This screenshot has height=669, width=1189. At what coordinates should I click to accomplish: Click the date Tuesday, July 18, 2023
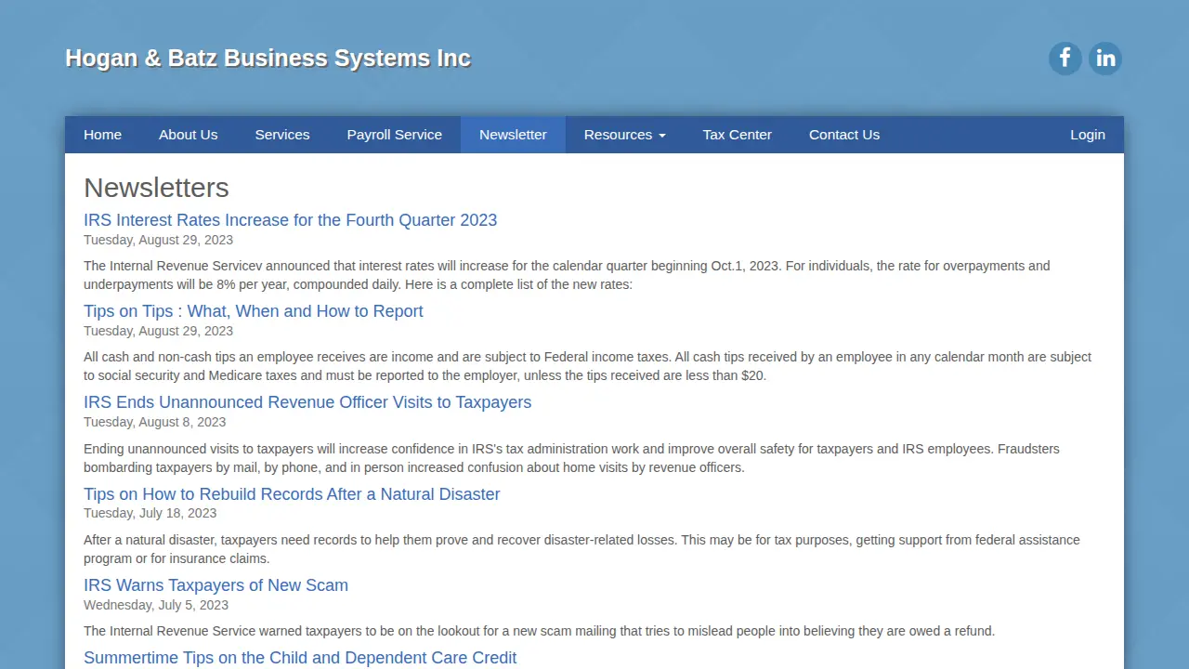point(150,513)
